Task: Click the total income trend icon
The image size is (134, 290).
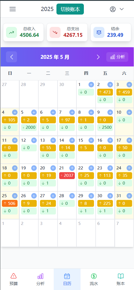Action: coord(12,32)
